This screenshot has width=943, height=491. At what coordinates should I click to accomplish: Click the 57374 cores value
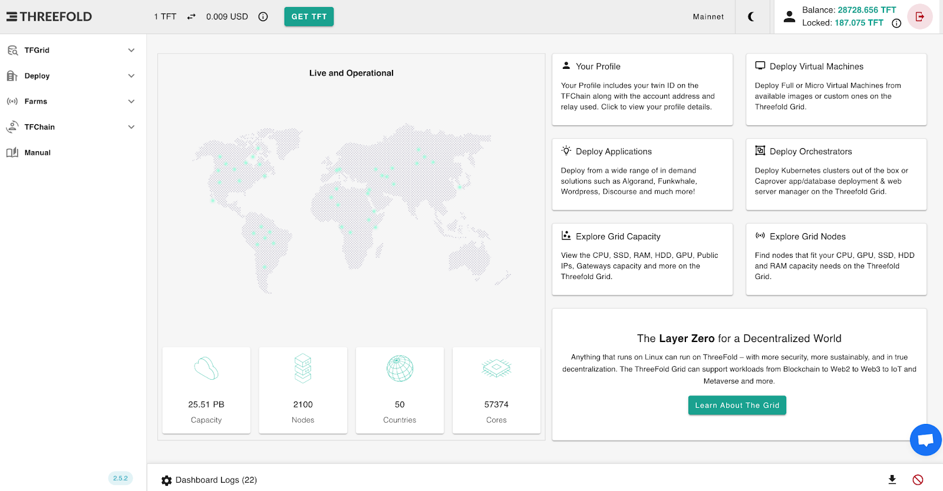pyautogui.click(x=496, y=404)
